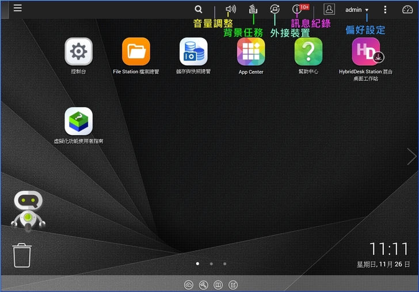Open File Station 檔案總管 folder icon
The width and height of the screenshot is (419, 292).
coord(136,51)
